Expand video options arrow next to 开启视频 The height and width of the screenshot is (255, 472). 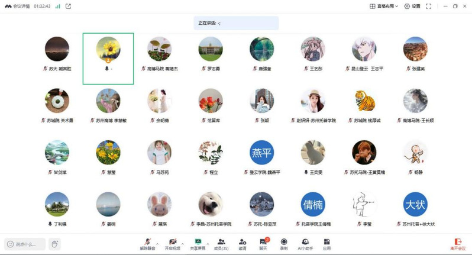pos(182,241)
